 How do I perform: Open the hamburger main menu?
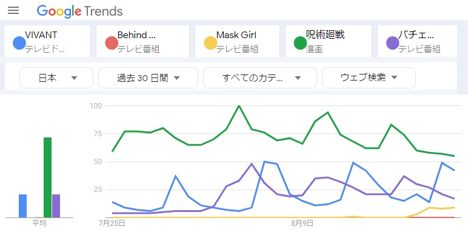[13, 11]
